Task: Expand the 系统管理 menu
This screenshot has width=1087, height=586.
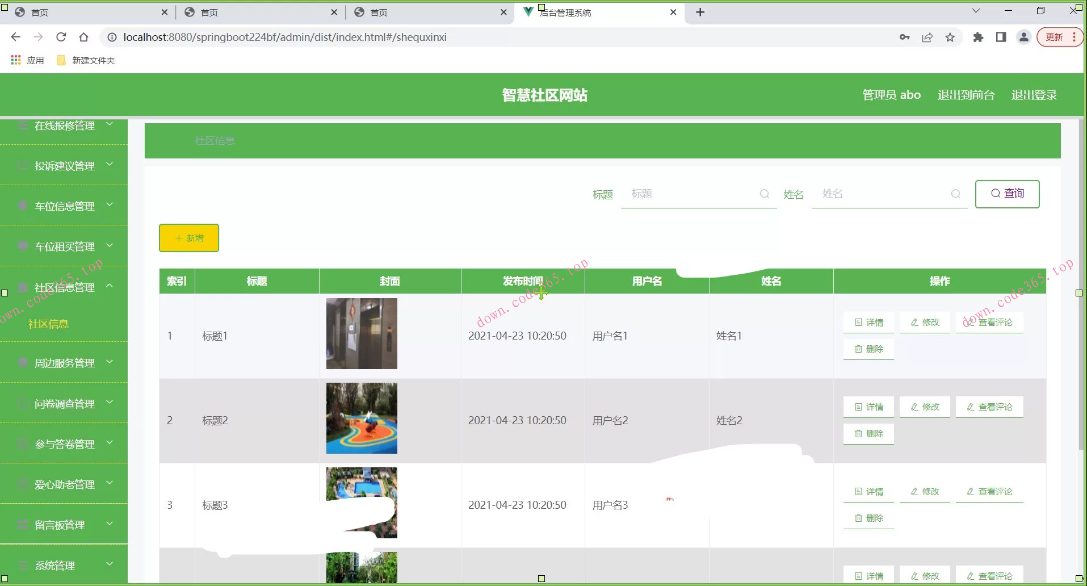Action: [110, 564]
